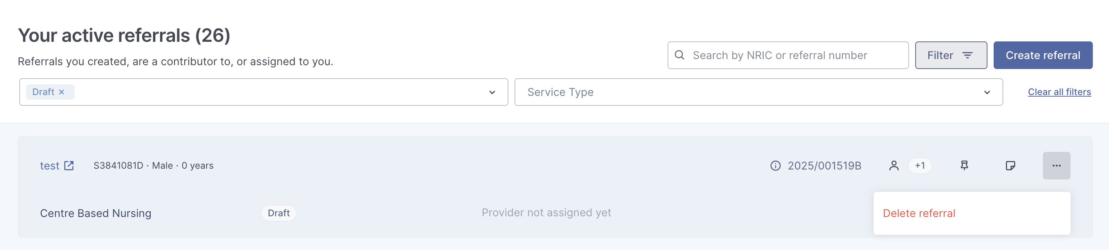This screenshot has height=250, width=1109.
Task: Open external link icon beside test
Action: click(69, 165)
